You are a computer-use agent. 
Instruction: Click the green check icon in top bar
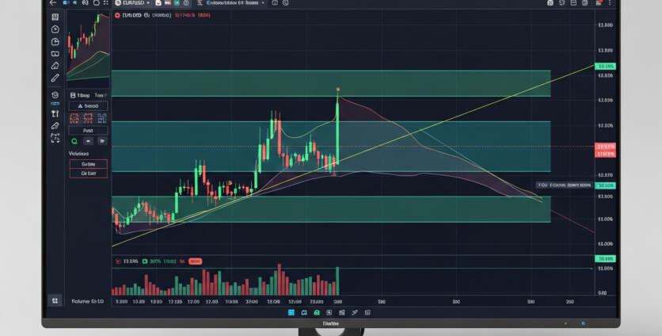pos(177,2)
